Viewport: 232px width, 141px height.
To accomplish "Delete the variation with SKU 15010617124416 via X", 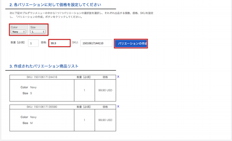I will pos(118,77).
